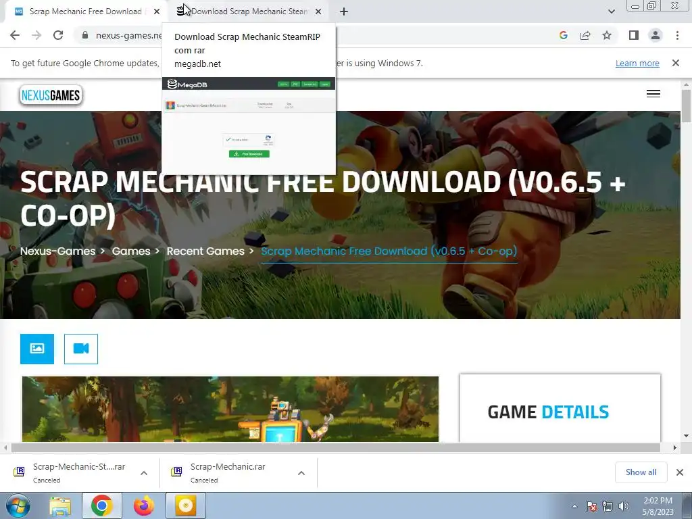The image size is (692, 519).
Task: Click the taskbar clock showing 2:02 PM
Action: point(658,506)
